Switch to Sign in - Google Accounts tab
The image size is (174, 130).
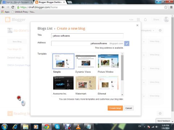click(x=17, y=2)
